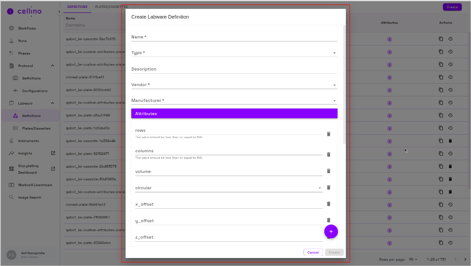Open the Vendor dropdown
471x266 pixels.
[334, 84]
